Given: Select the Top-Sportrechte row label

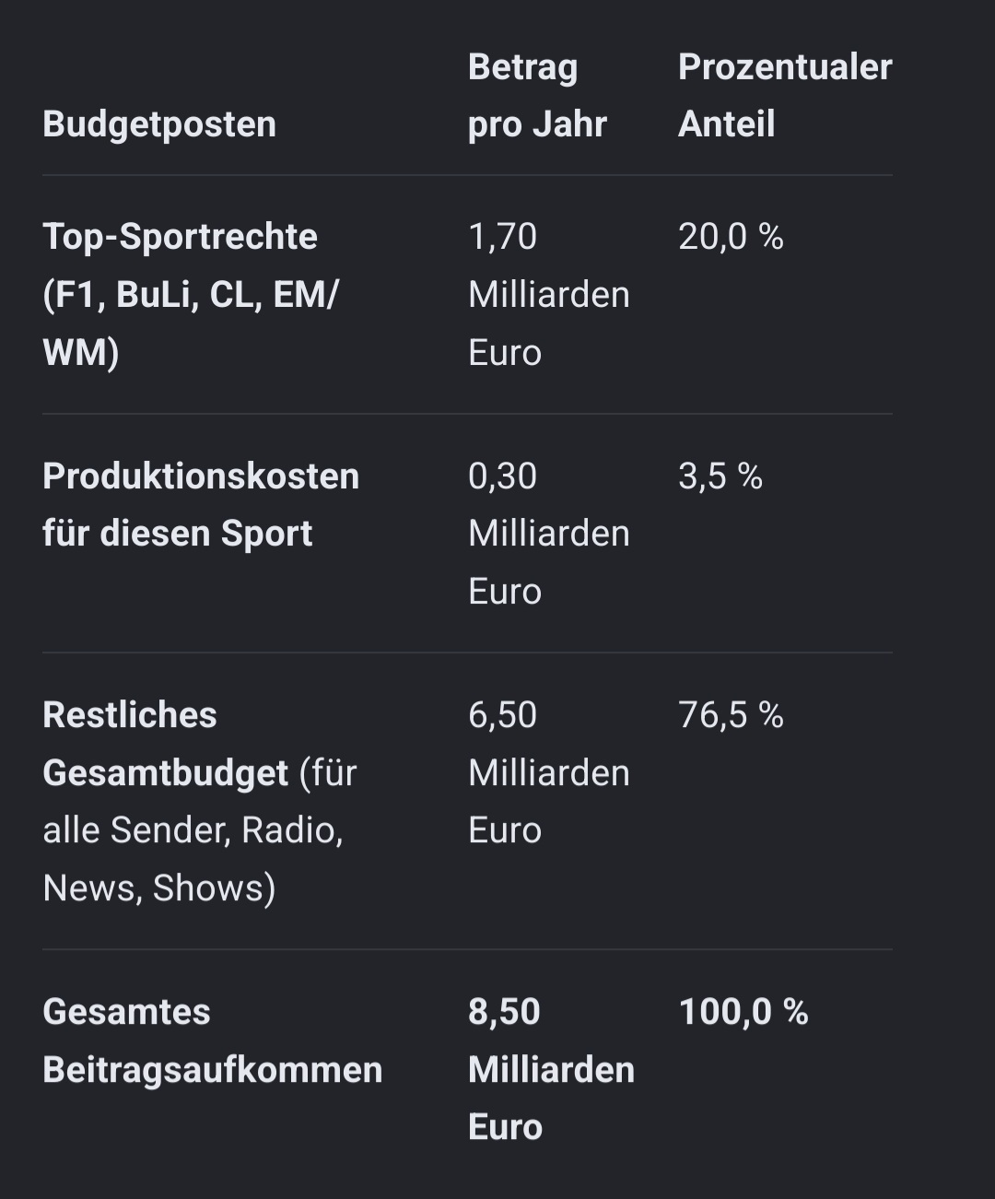Looking at the screenshot, I should click(191, 294).
